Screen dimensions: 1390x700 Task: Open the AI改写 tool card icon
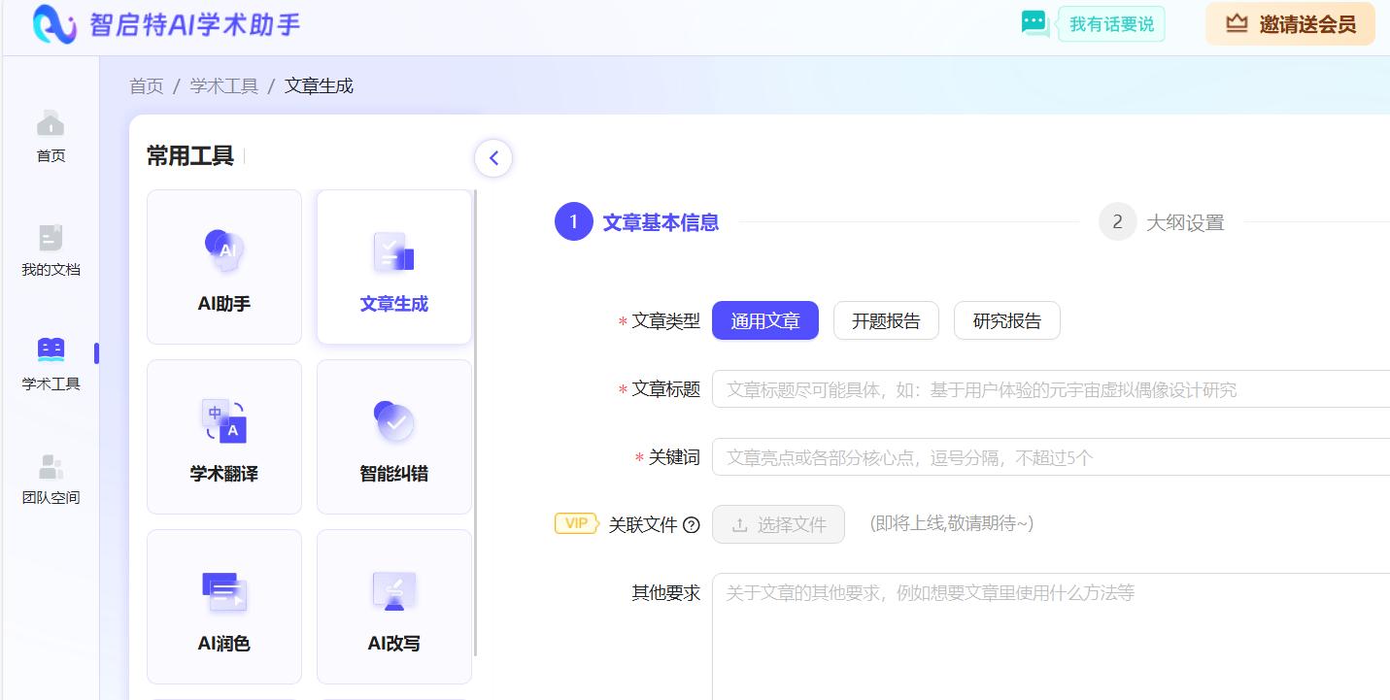click(394, 591)
